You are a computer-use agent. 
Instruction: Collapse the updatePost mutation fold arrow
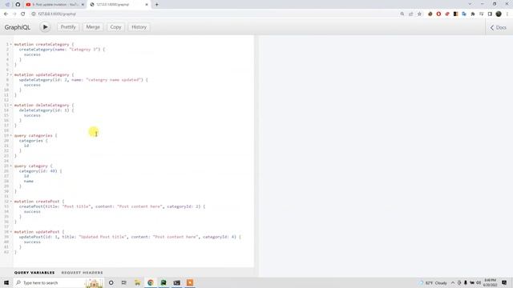click(10, 231)
